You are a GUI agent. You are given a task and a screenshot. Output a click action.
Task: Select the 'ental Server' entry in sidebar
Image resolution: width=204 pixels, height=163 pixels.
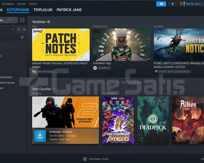[x=7, y=83]
